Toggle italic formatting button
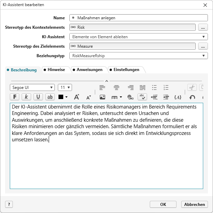Screen dimensions: 213x213 (x=26, y=97)
